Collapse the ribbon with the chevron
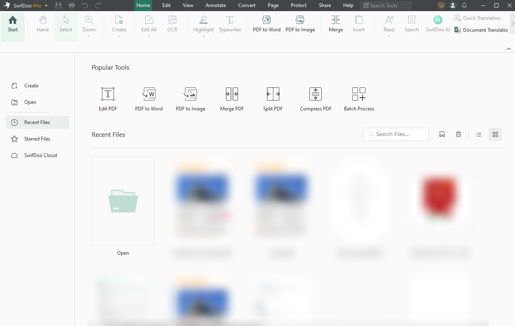Viewport: 515px width, 326px height. tap(509, 49)
